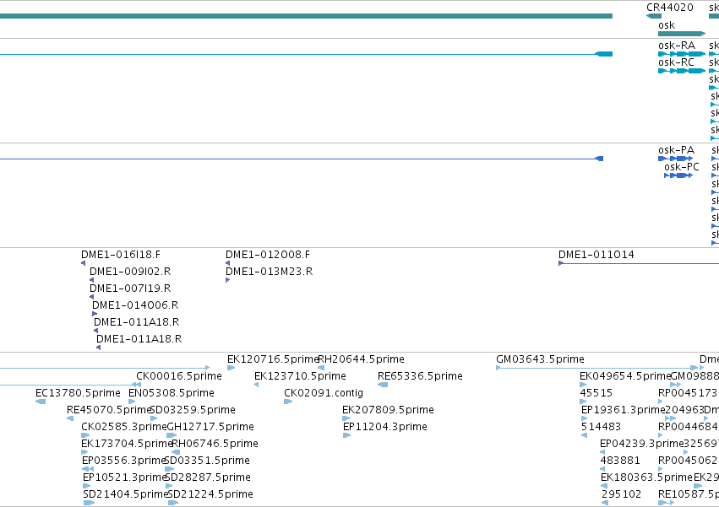
Task: Click the SD03351.5prime EST label
Action: (207, 461)
